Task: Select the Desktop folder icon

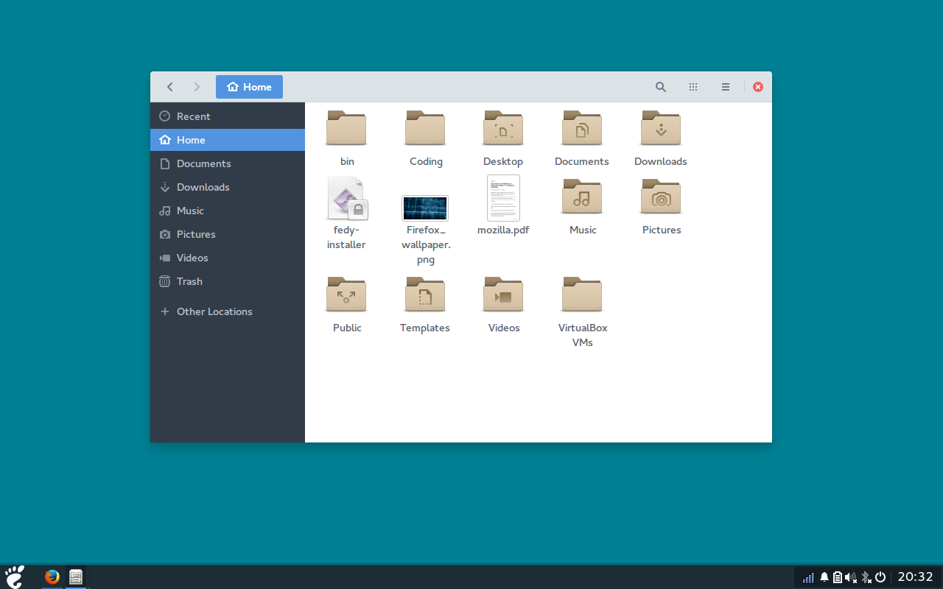Action: pos(503,128)
